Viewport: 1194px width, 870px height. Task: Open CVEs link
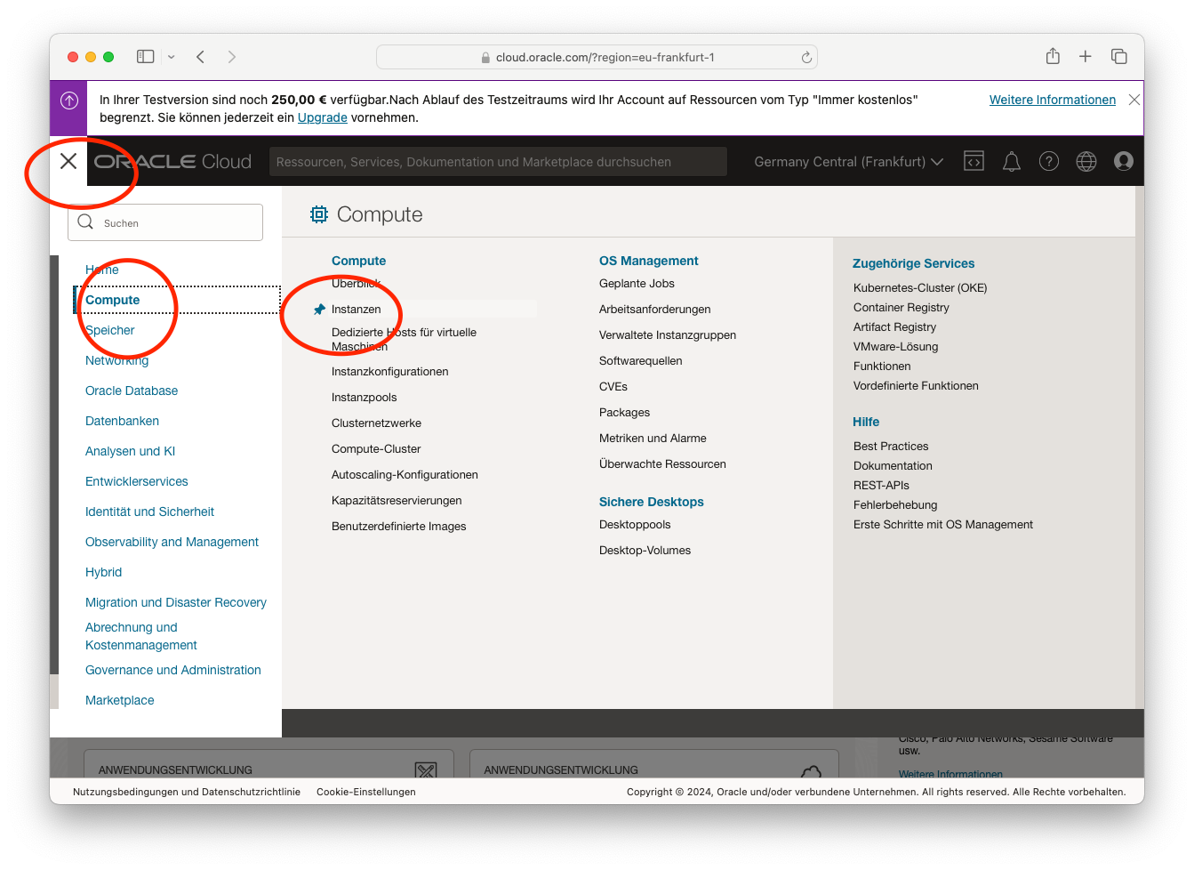(613, 387)
